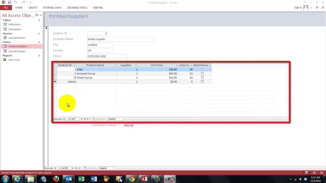The height and width of the screenshot is (183, 326).
Task: Collapse the Reports group
Action: pos(39,56)
